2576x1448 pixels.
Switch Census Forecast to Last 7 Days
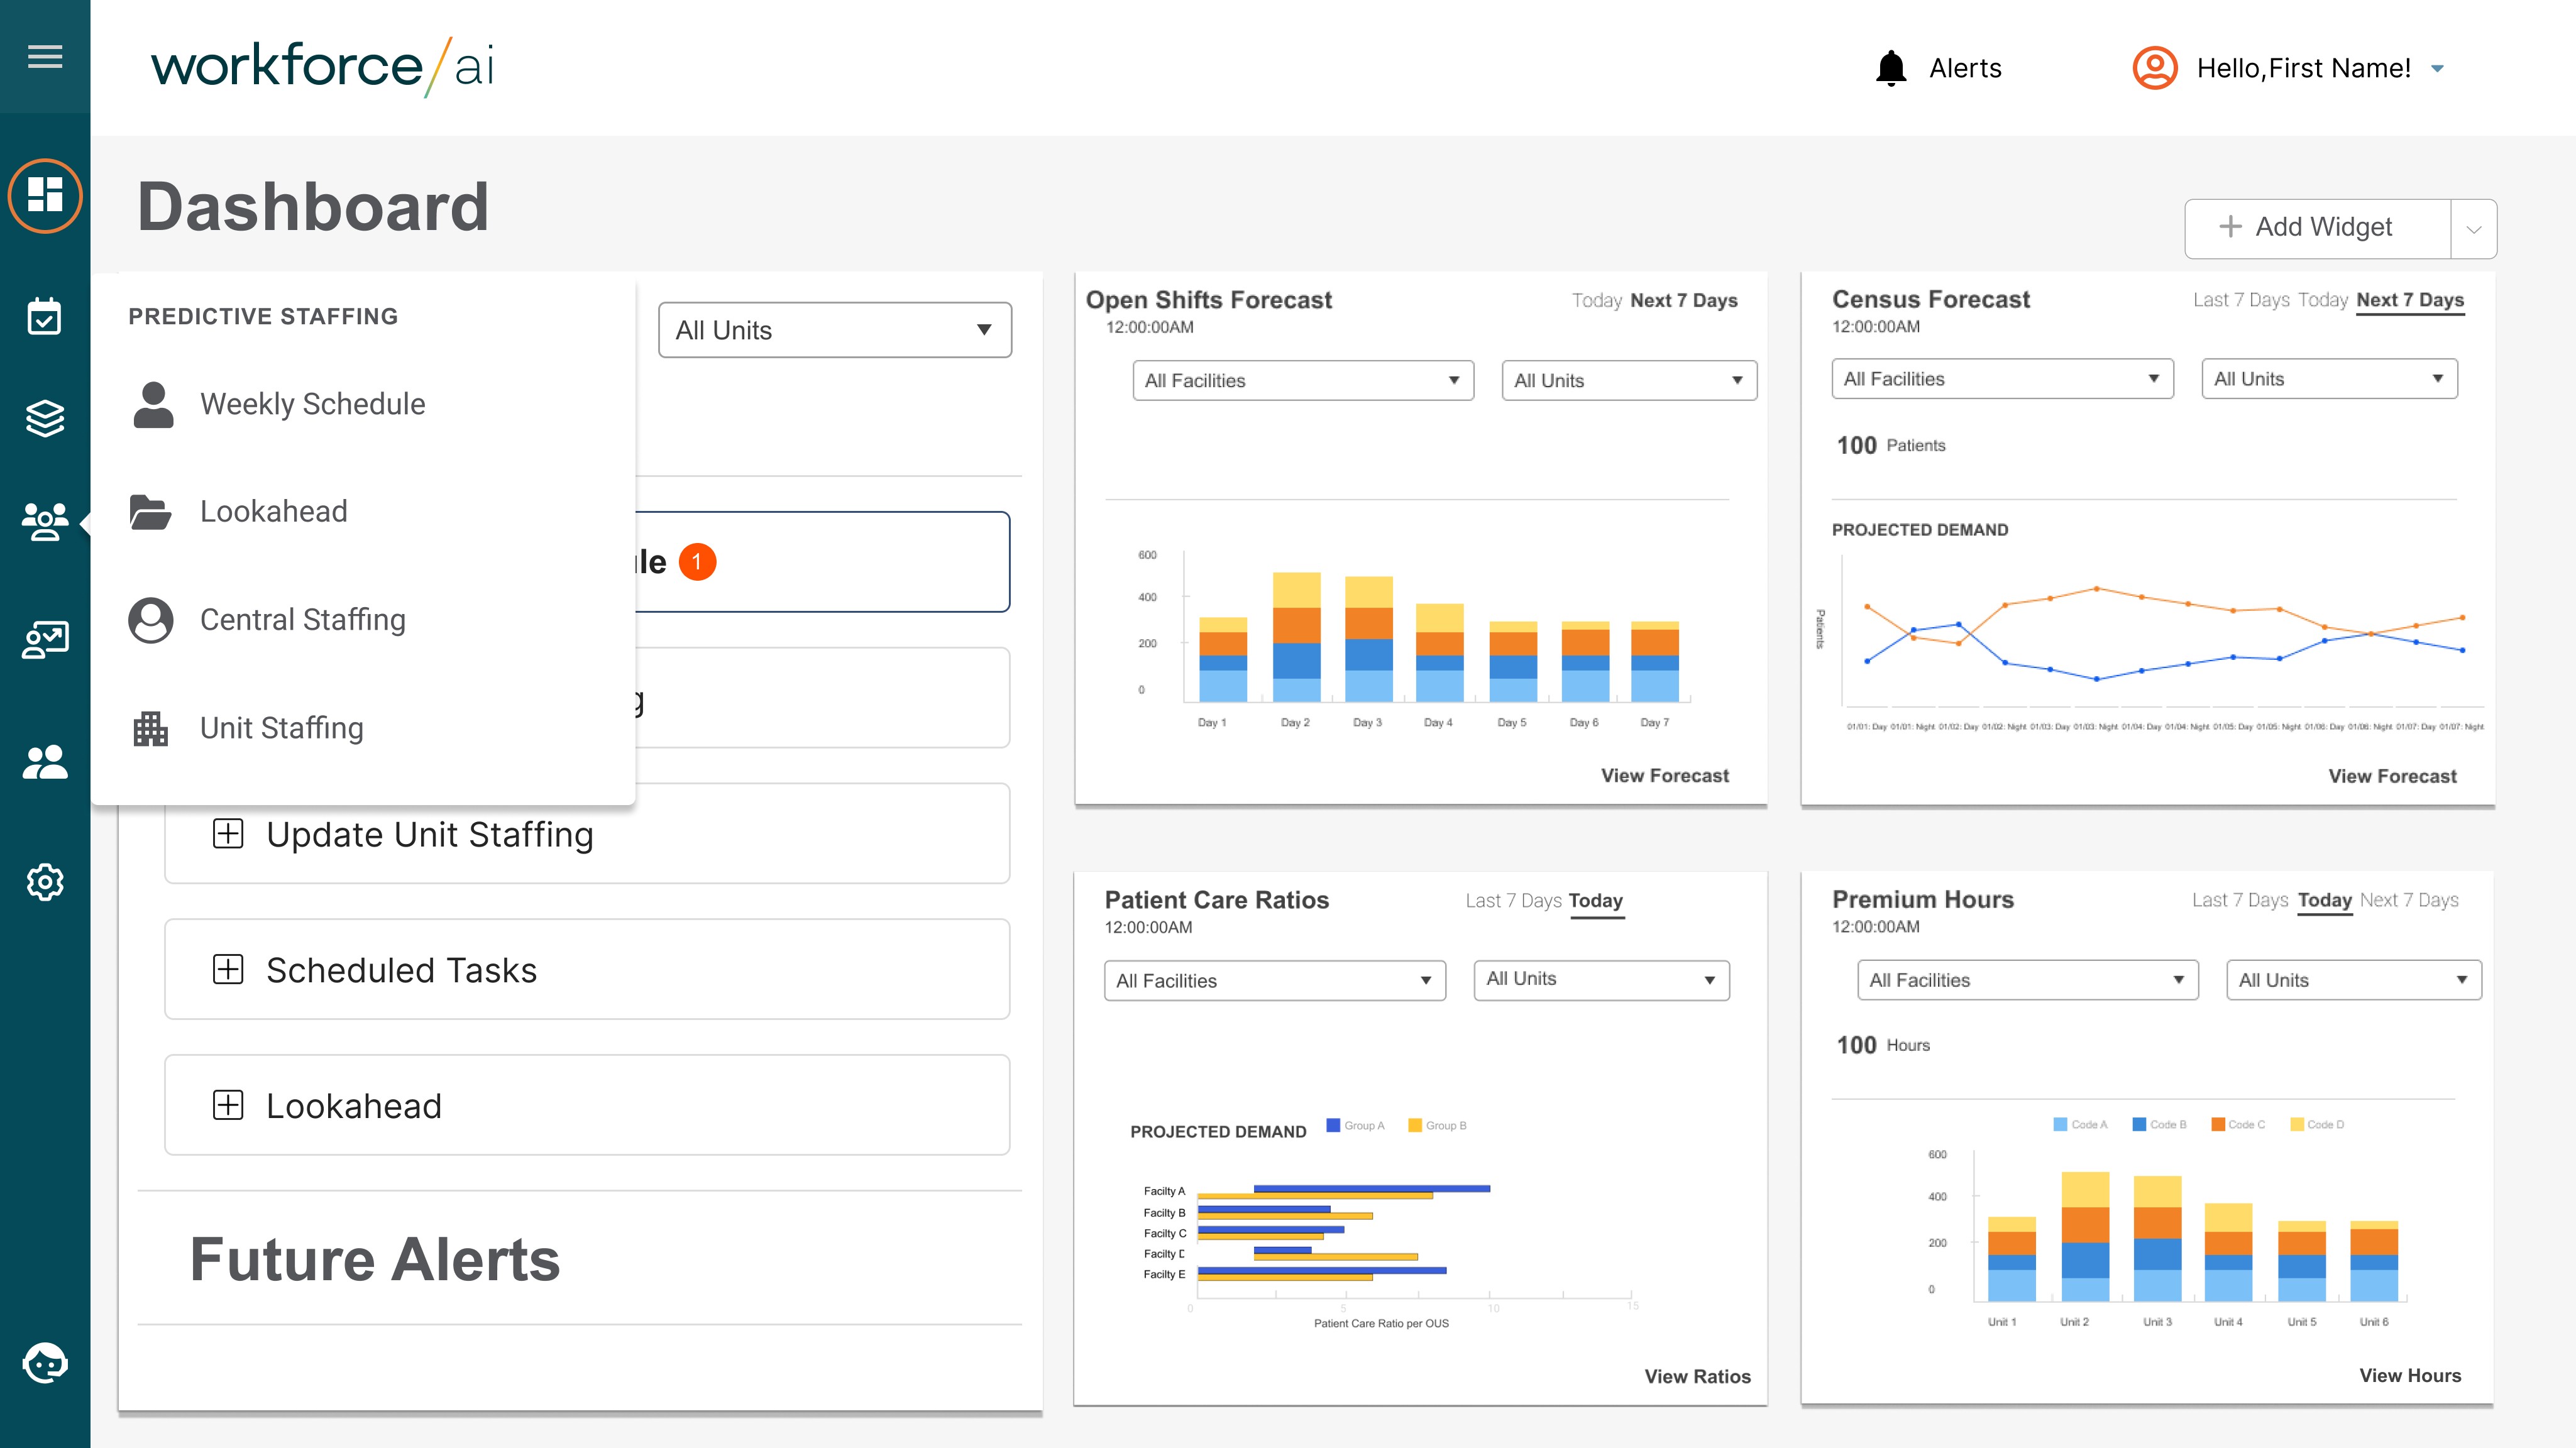(x=2240, y=300)
